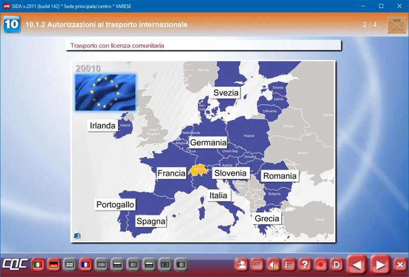Close lesson with red X button
409x277 pixels.
[x=400, y=265]
